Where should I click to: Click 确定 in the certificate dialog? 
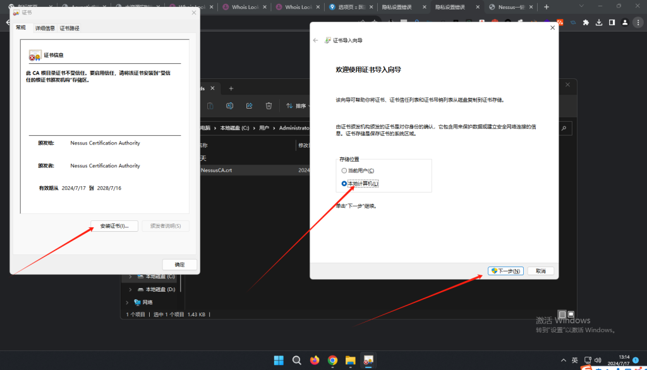point(179,265)
